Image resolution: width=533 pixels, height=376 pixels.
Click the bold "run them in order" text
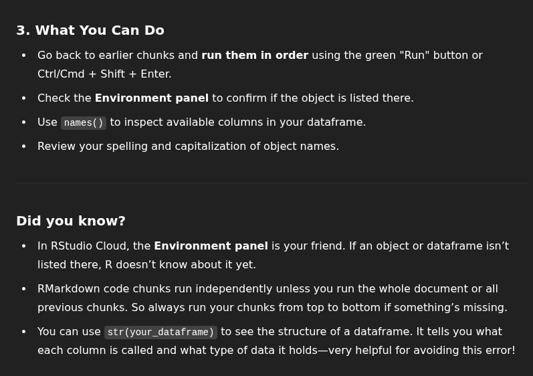[255, 56]
